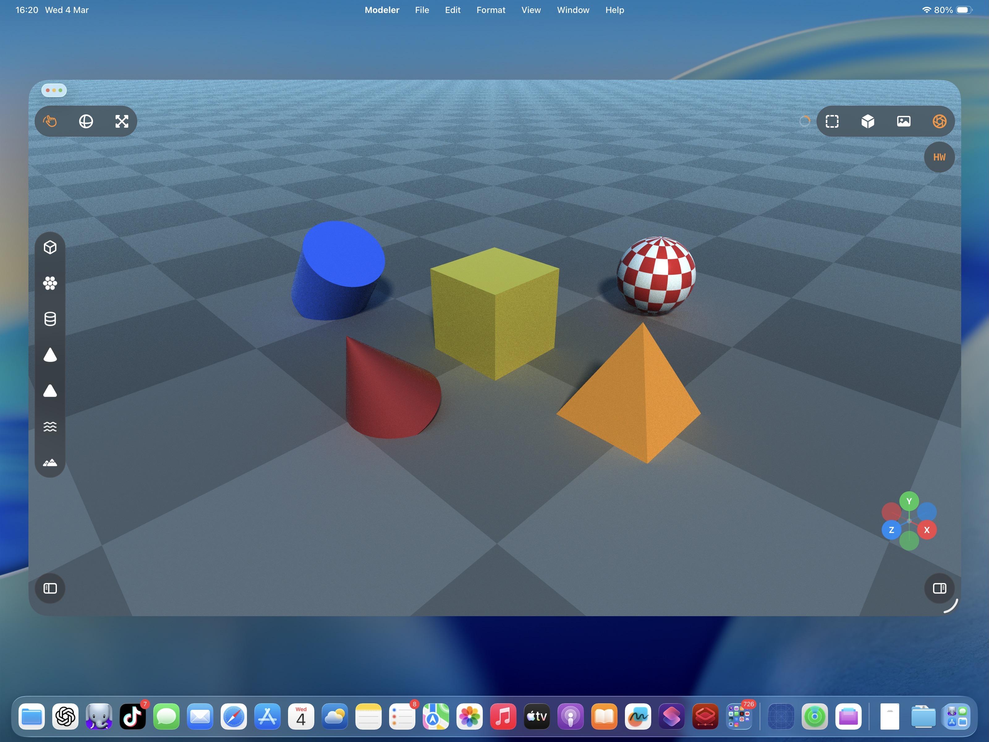Pick the cylinder primitive tool

pyautogui.click(x=50, y=319)
